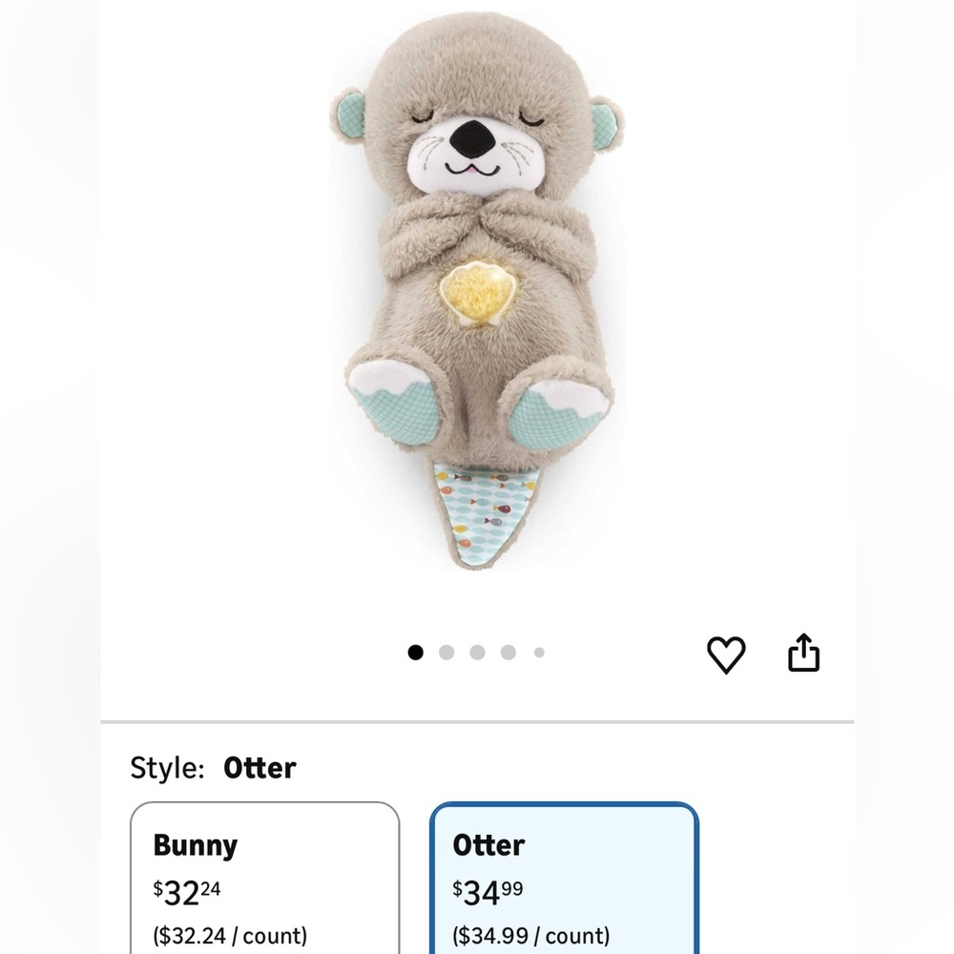This screenshot has width=954, height=954.
Task: Tap the ($34.99 / count) text
Action: pyautogui.click(x=530, y=935)
